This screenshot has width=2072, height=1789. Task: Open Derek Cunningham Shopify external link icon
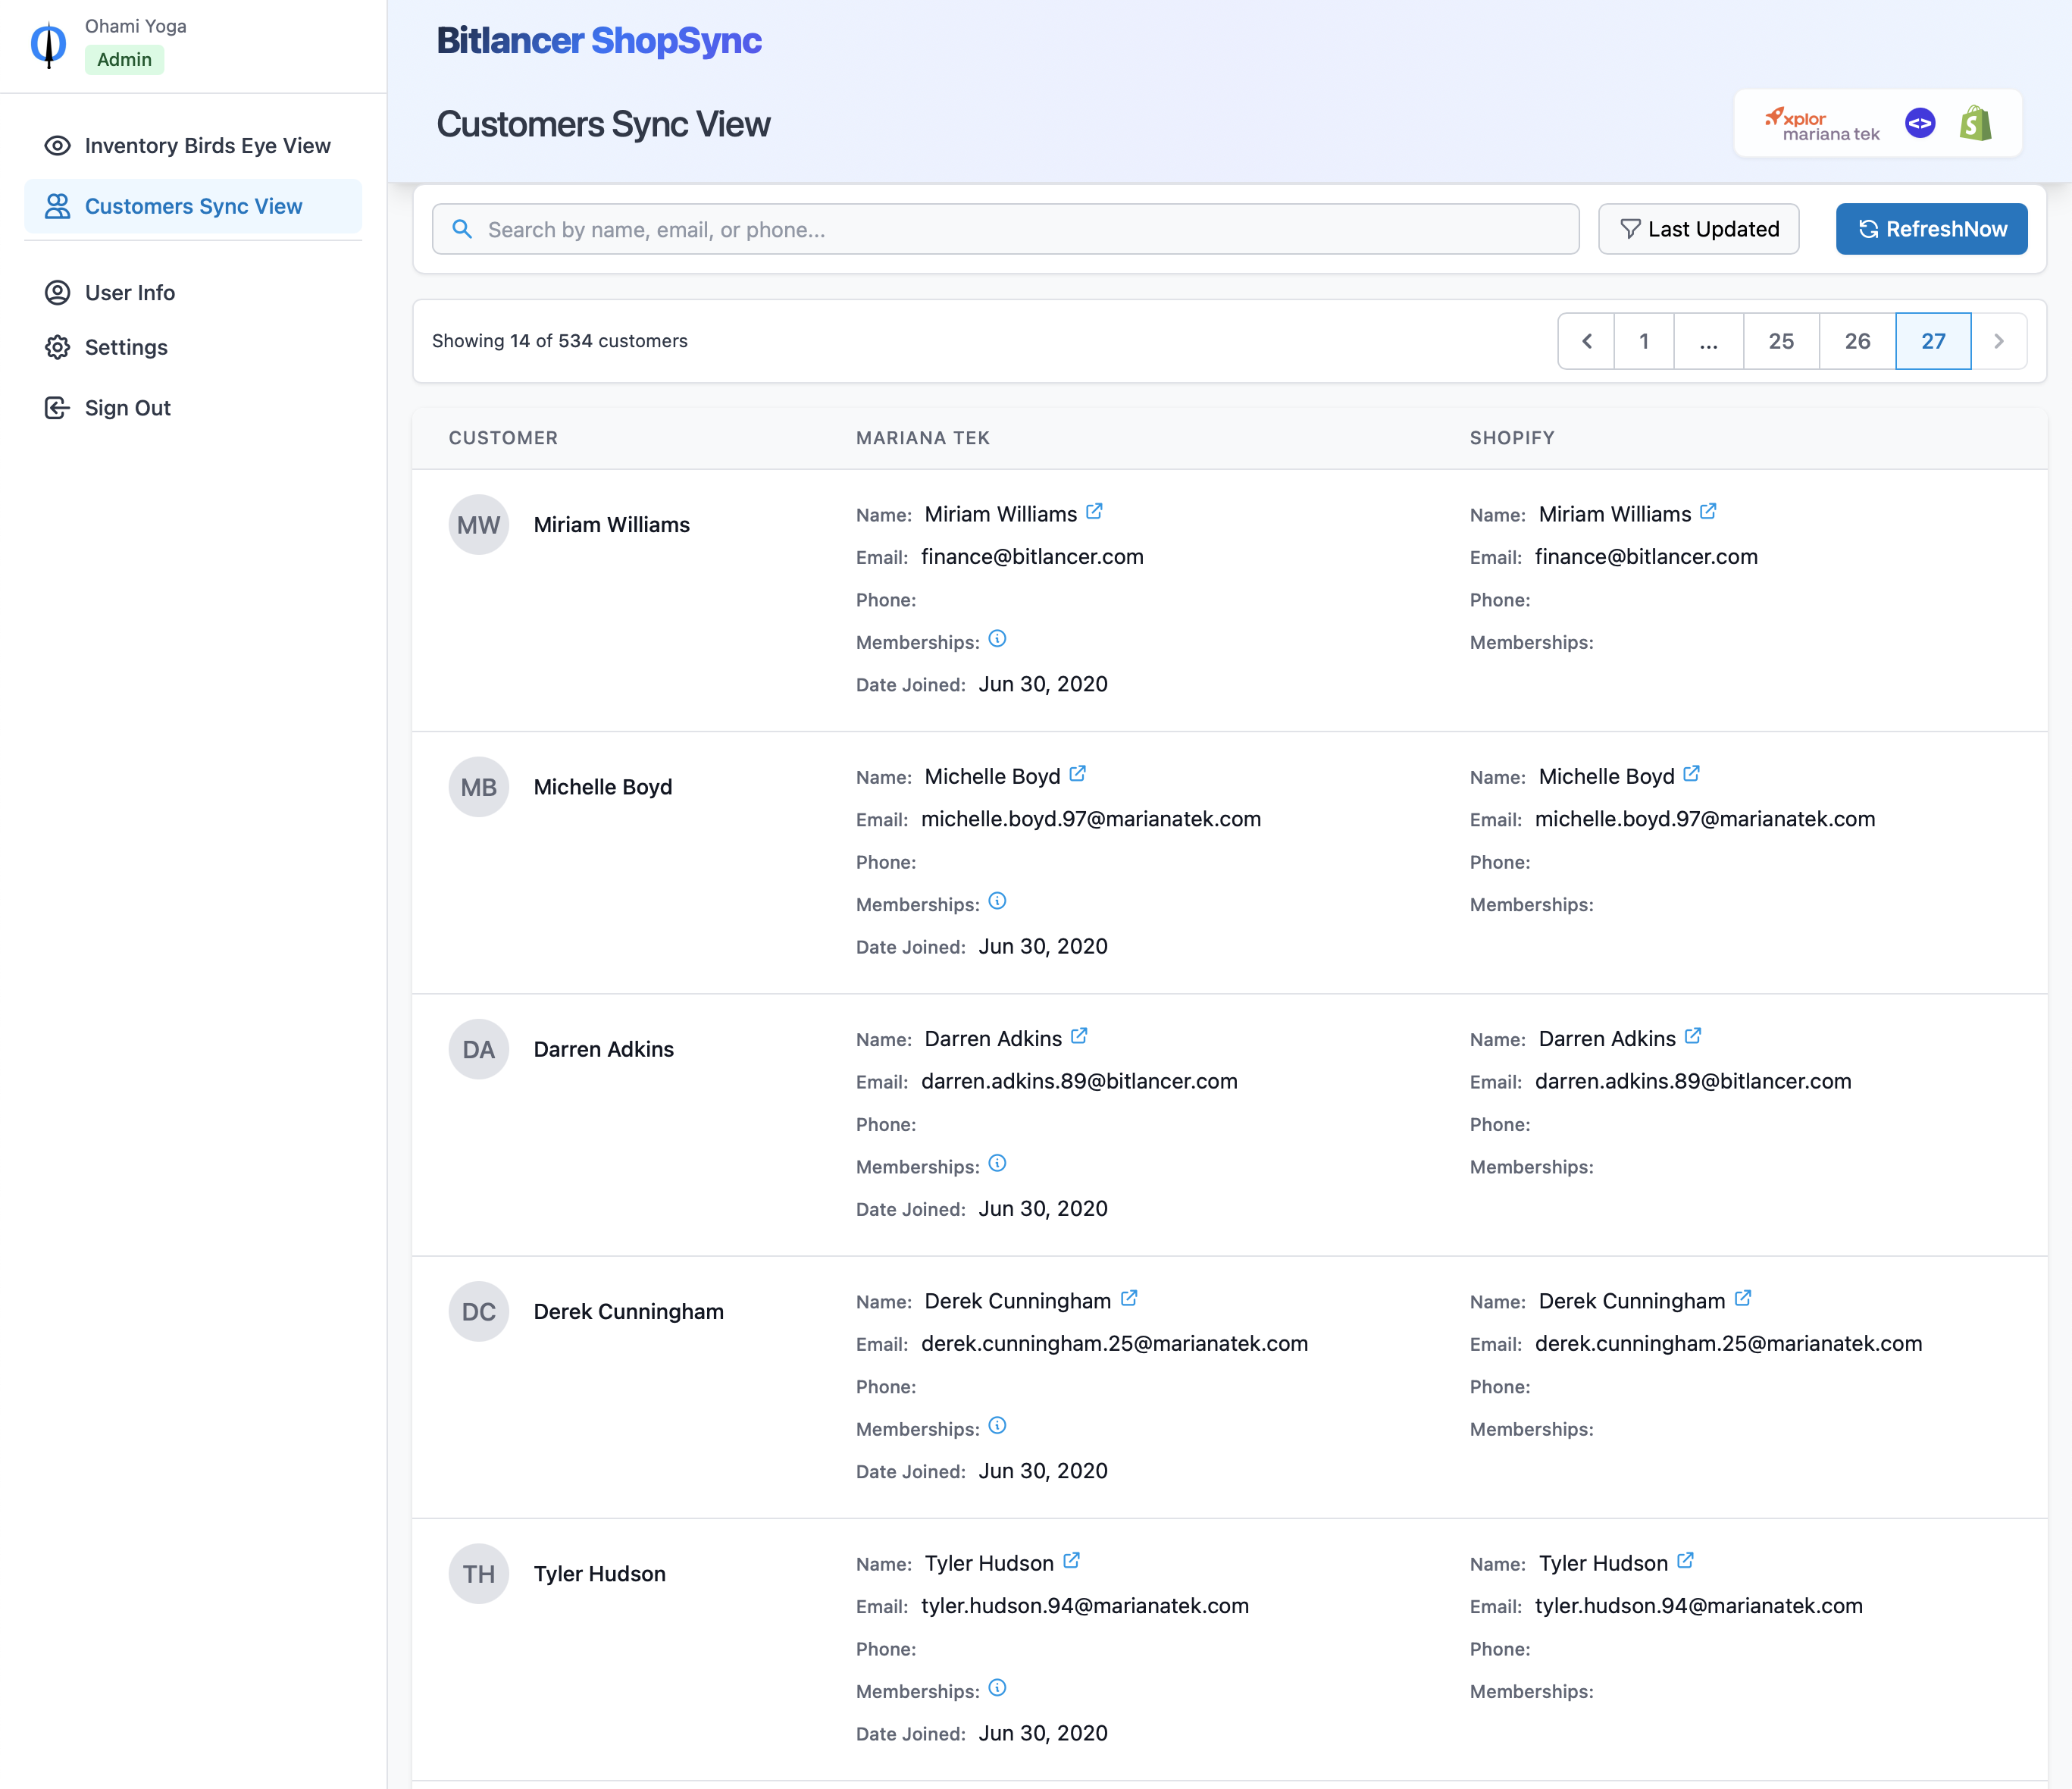click(1743, 1298)
